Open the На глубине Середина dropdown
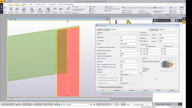This screenshot has width=192, height=108. tap(154, 41)
